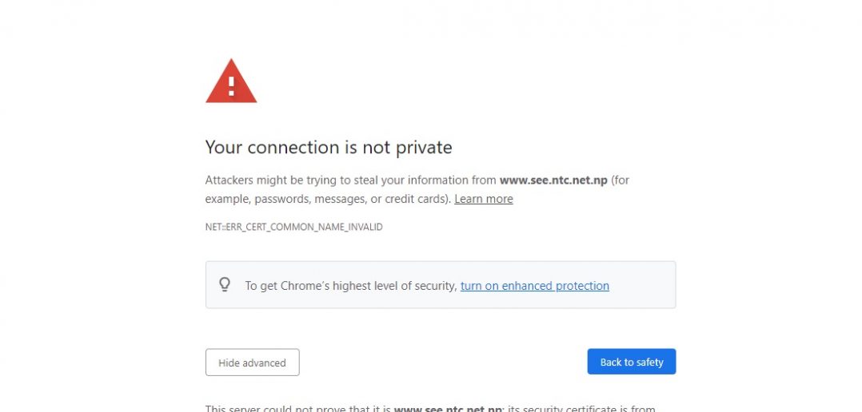Click the lightbulb security tip icon

tap(224, 285)
